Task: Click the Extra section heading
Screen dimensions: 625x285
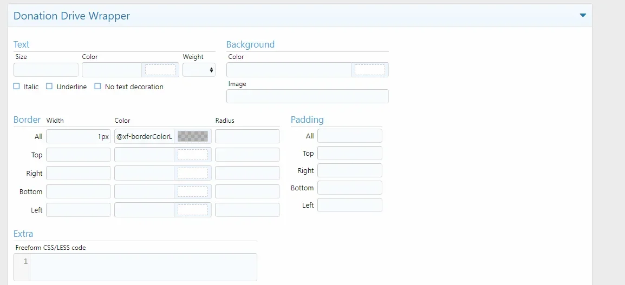Action: (23, 234)
